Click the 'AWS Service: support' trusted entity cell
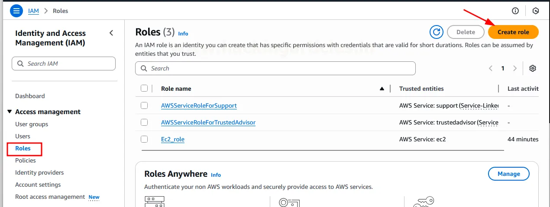 449,105
